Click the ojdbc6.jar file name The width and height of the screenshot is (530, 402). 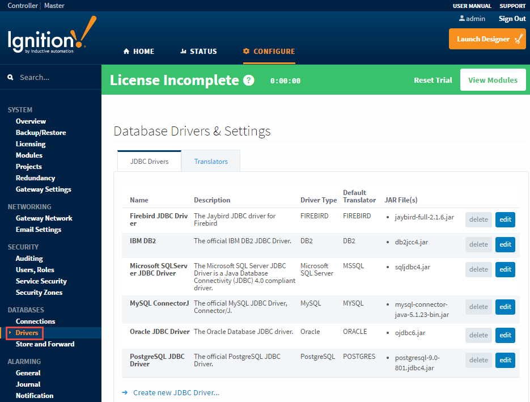pos(410,333)
